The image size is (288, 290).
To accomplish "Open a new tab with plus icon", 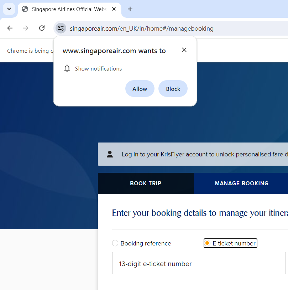I will [x=130, y=9].
